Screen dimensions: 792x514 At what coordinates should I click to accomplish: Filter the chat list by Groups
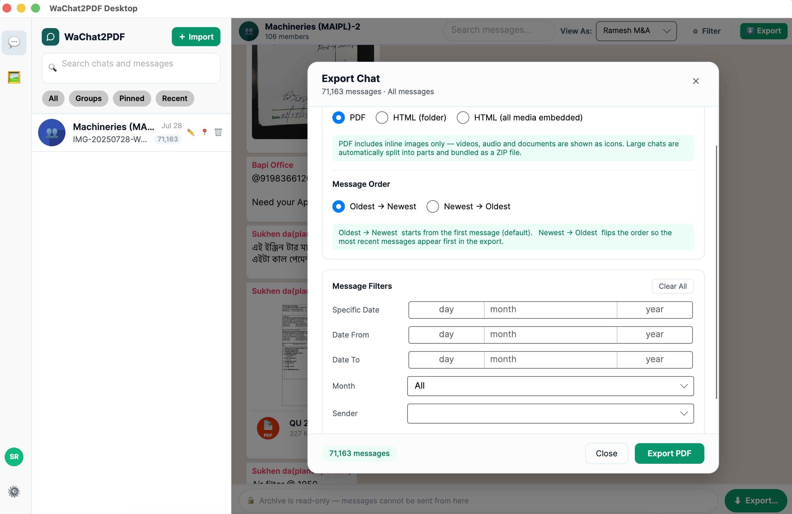[x=89, y=99]
